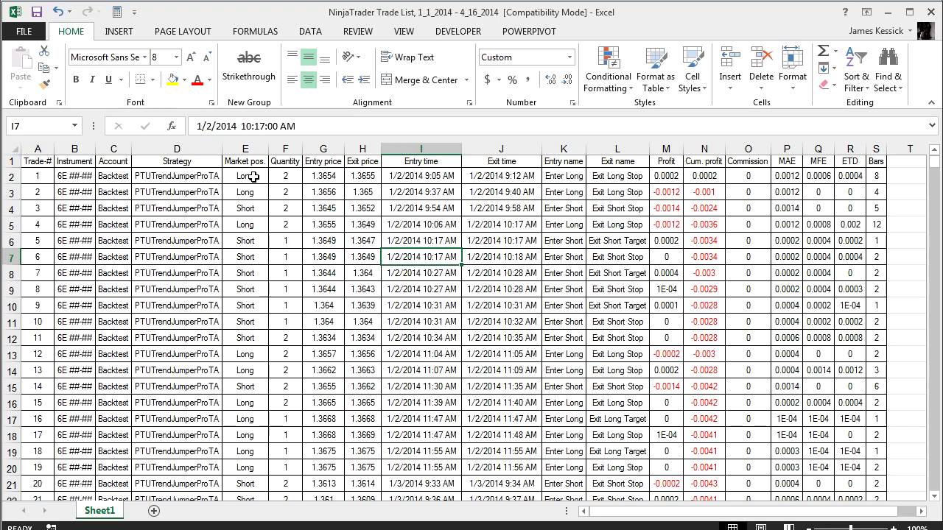
Task: Click the Fill down arrow icon
Action: [x=823, y=68]
